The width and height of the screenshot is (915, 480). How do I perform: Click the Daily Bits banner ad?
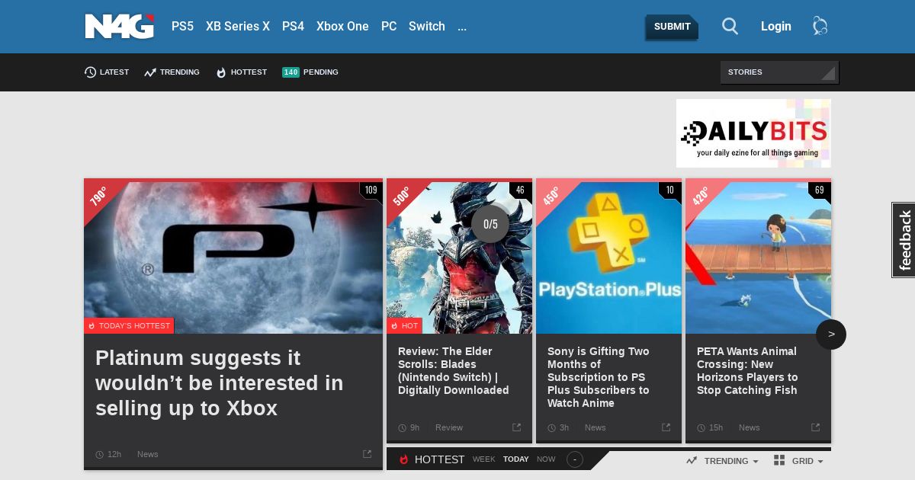(753, 133)
